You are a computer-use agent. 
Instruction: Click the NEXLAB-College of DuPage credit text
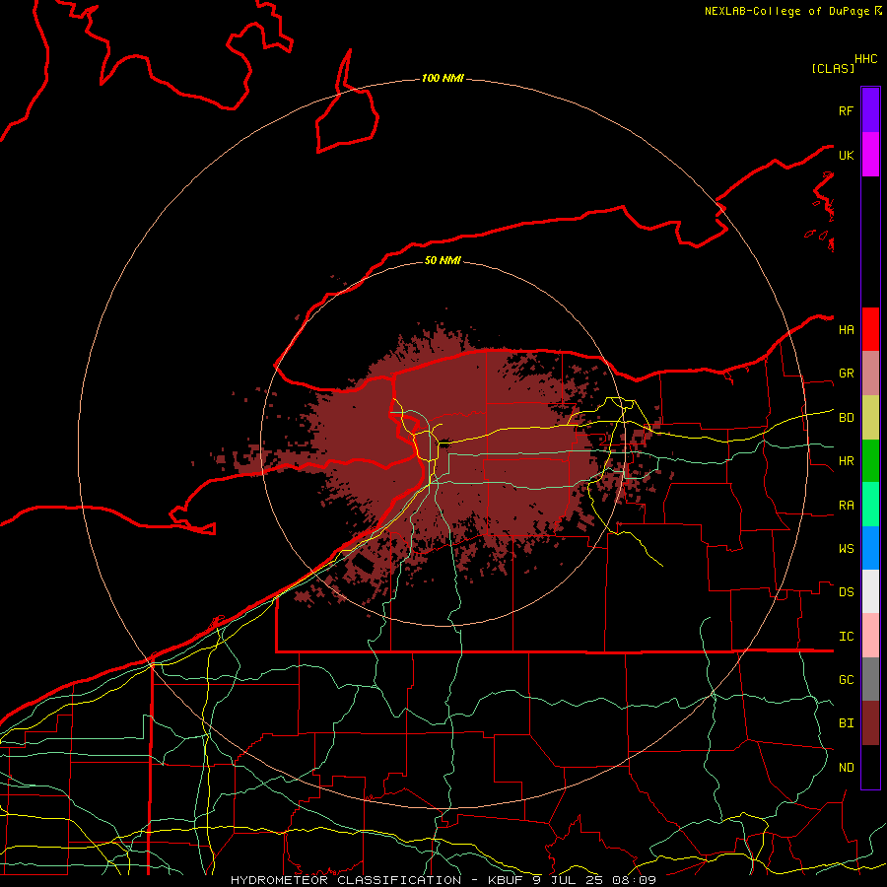786,11
